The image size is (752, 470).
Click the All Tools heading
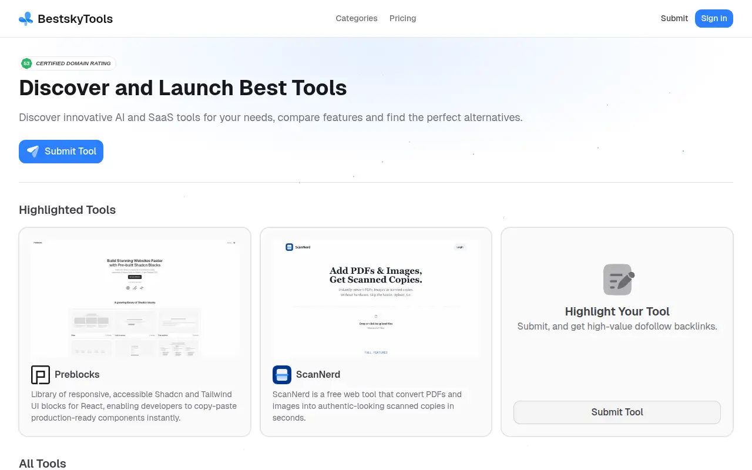point(42,464)
